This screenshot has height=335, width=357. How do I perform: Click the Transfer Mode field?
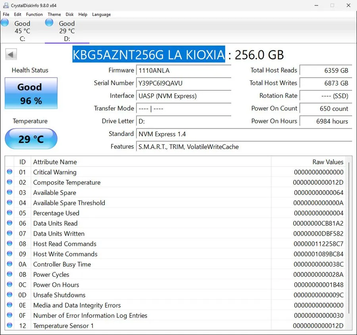184,108
